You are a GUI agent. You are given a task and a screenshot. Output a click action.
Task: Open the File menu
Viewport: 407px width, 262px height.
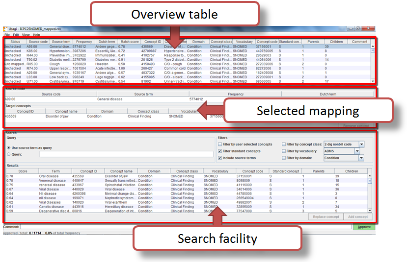pos(7,35)
